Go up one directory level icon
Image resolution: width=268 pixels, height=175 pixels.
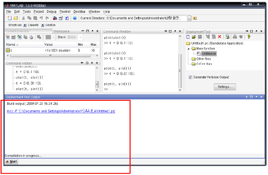195,18
